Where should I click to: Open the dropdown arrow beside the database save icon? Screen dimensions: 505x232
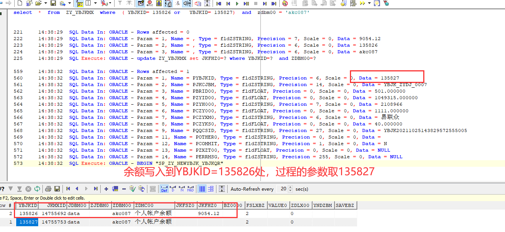pos(69,3)
